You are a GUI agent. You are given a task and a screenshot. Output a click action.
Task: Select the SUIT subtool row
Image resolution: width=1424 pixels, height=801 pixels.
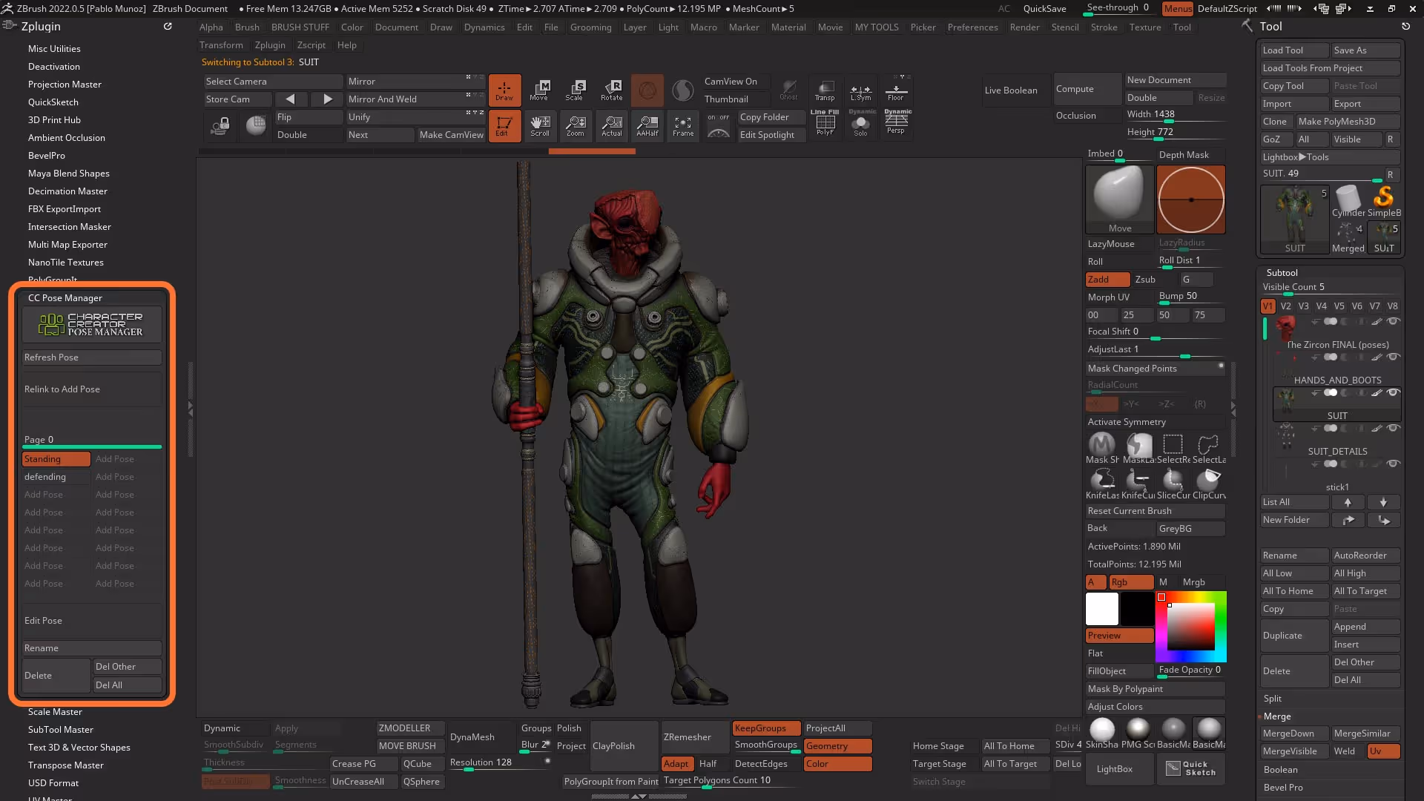(1336, 403)
